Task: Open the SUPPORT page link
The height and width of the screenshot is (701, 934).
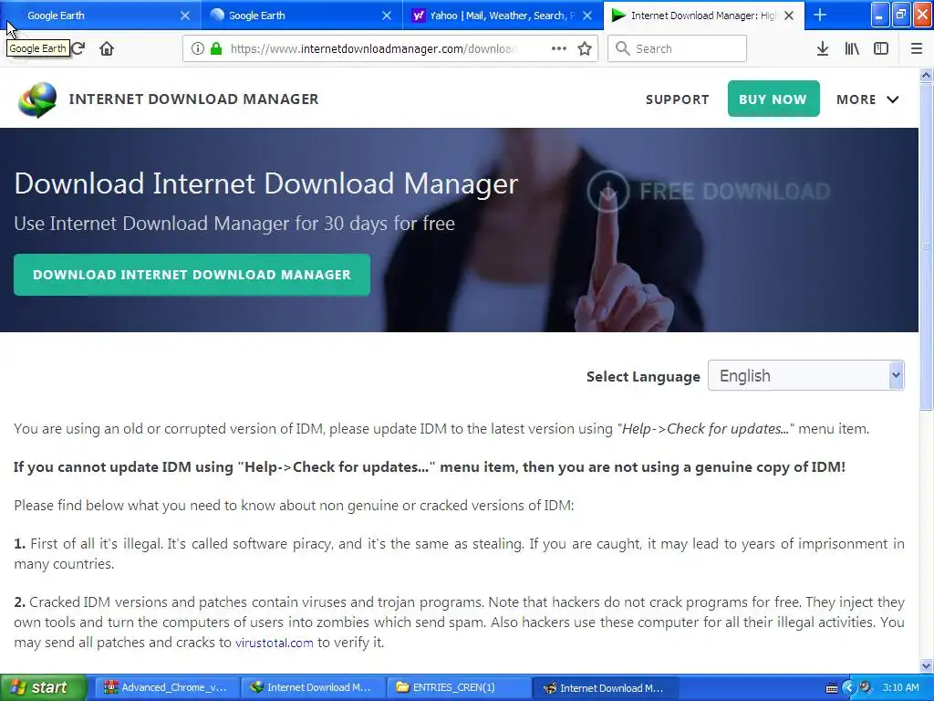Action: [x=678, y=99]
